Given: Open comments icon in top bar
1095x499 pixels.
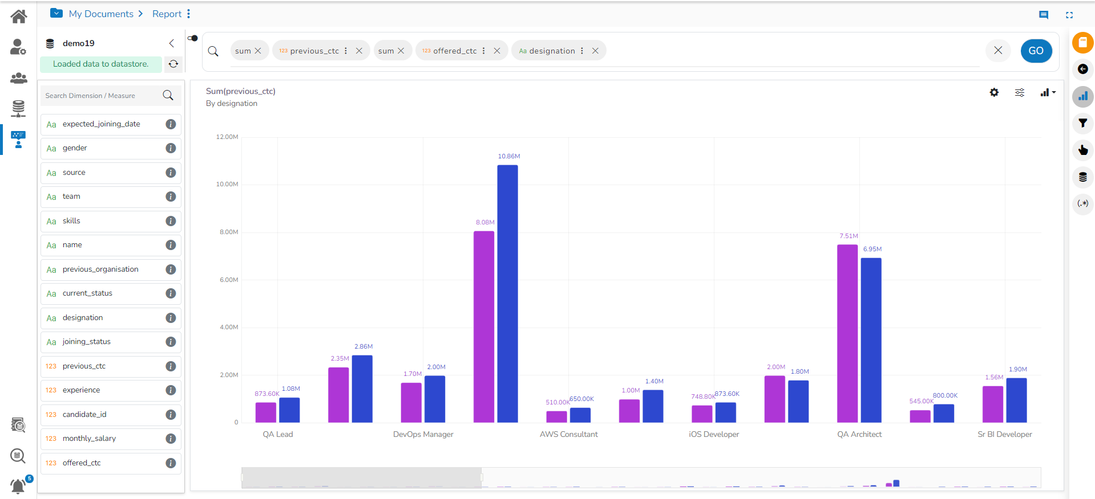Looking at the screenshot, I should point(1044,15).
